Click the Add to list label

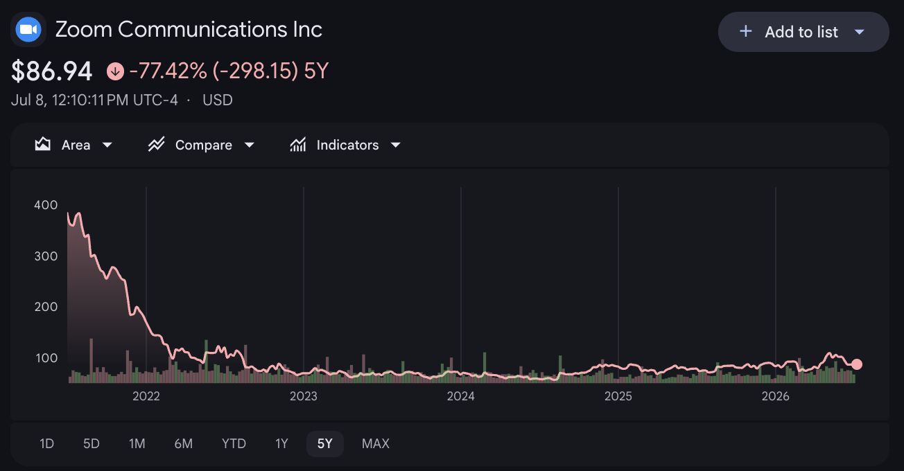point(801,32)
